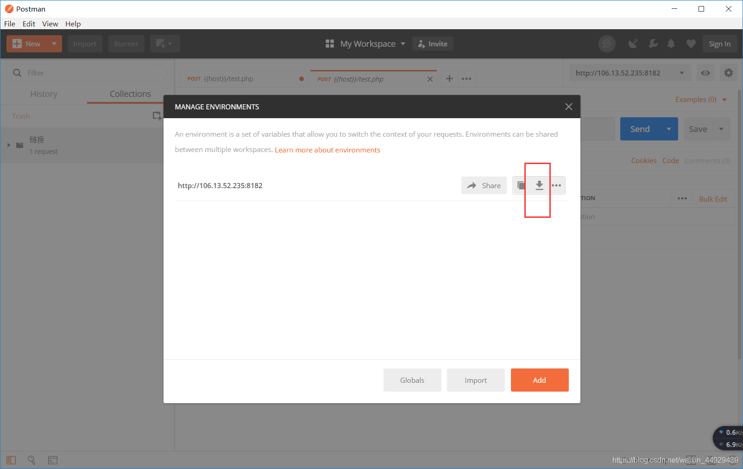The image size is (743, 469).
Task: Open the Help menu
Action: [73, 24]
